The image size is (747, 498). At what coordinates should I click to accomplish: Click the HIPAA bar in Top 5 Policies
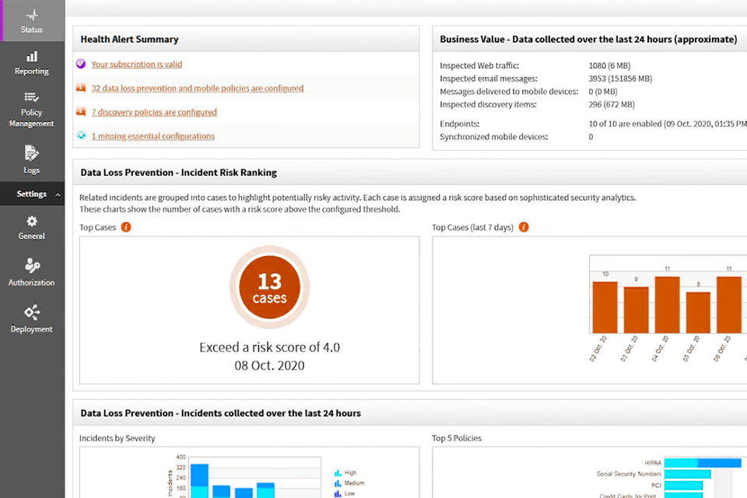tap(703, 463)
